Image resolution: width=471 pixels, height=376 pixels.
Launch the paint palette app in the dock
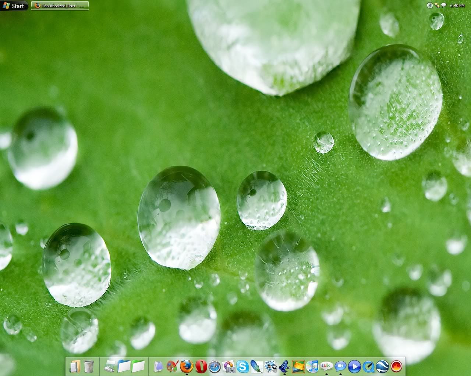(172, 366)
